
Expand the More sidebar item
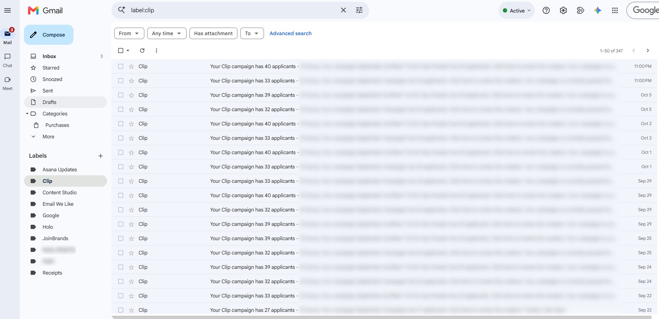coord(66,137)
